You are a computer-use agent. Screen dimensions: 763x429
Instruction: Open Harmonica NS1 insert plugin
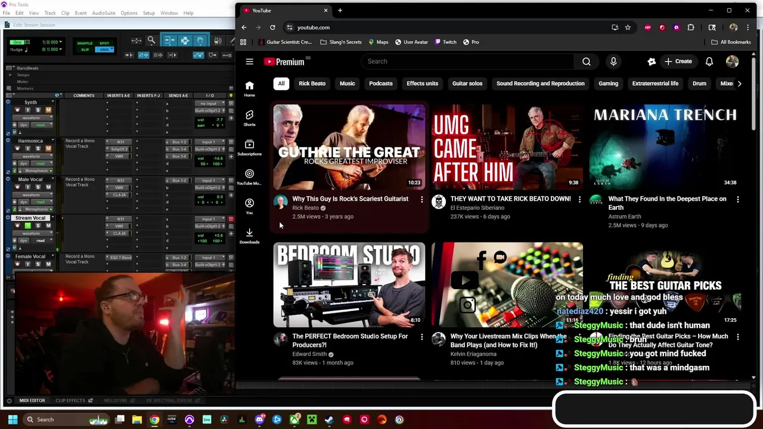119,142
